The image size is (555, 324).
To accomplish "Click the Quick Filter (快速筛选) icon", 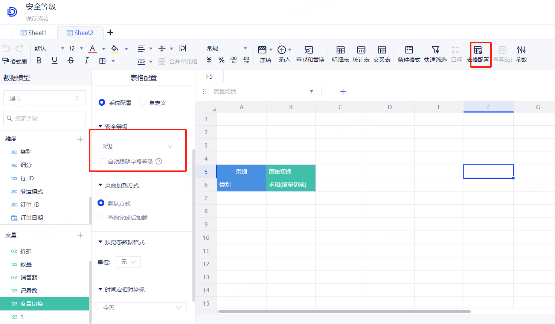I will [x=435, y=54].
